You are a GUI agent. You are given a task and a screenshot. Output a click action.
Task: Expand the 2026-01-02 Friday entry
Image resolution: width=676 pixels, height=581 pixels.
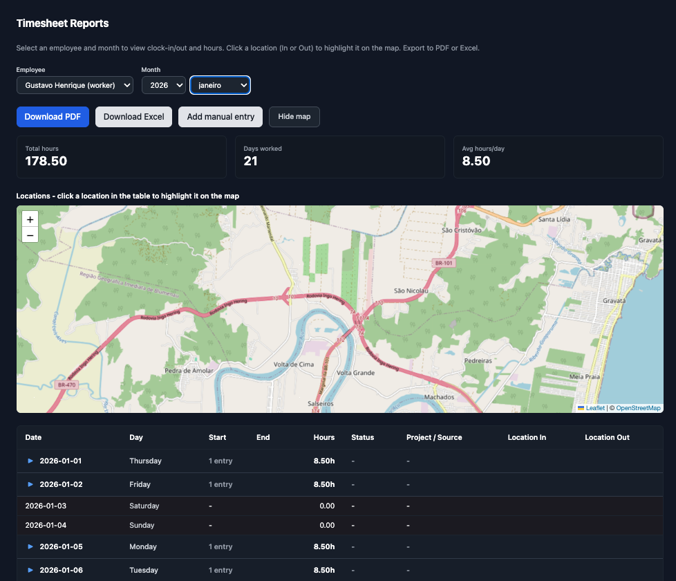(x=30, y=484)
